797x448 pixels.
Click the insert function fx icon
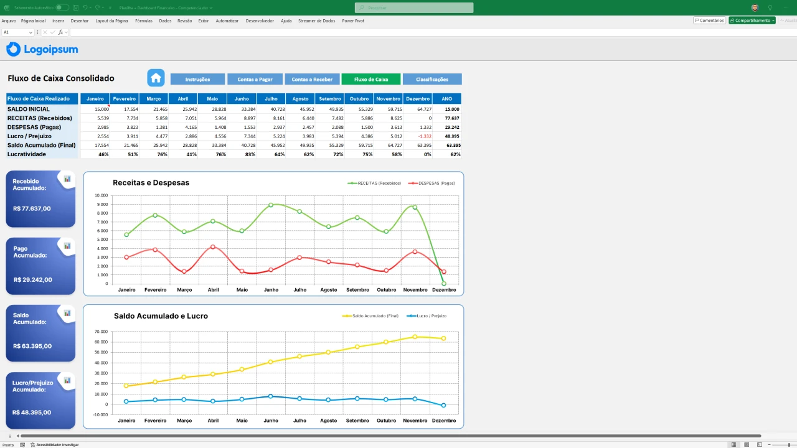[61, 32]
